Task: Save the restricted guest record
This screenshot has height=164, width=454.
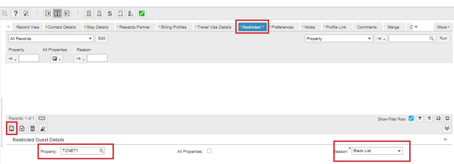Action: [x=12, y=128]
